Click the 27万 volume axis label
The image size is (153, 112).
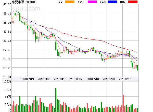[x=8, y=104]
